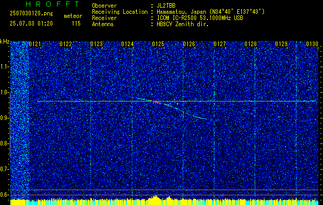
Task: Click the 0129 time marker
Action: 281,44
